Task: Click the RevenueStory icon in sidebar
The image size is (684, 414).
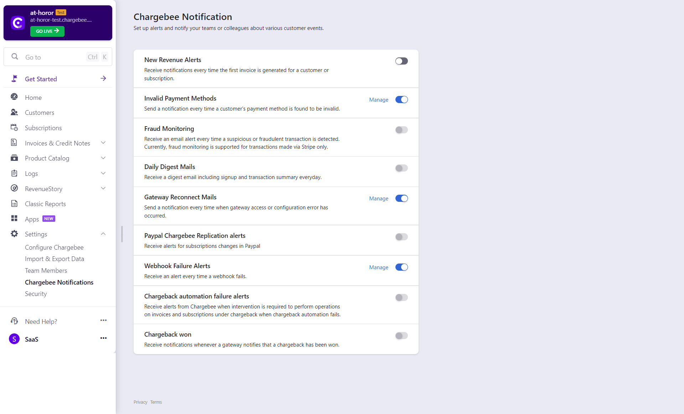Action: pos(14,188)
